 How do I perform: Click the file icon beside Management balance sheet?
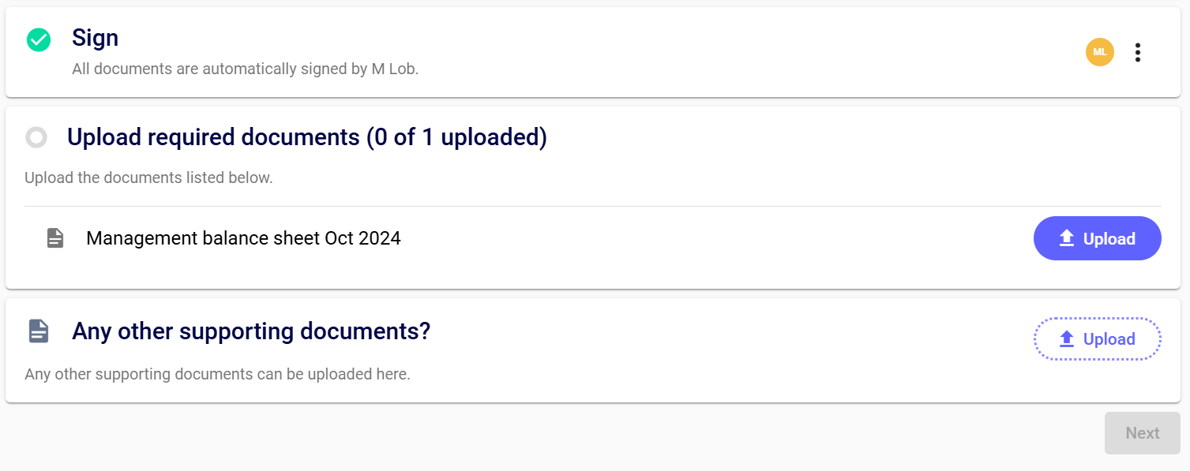54,238
